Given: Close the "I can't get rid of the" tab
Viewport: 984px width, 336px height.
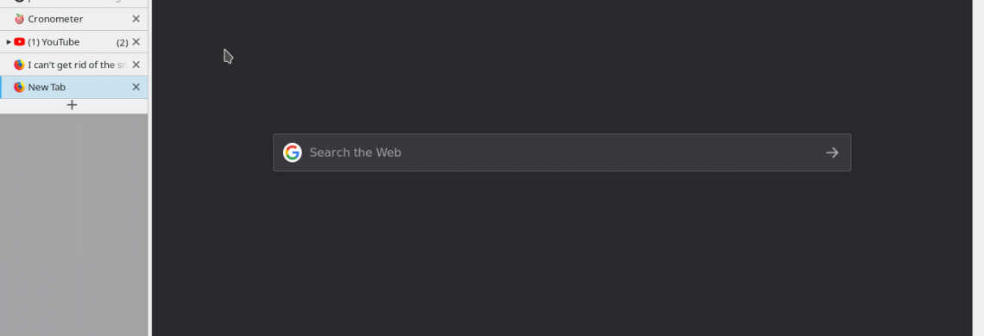Looking at the screenshot, I should pos(136,65).
